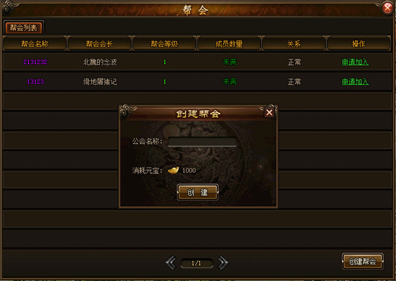The width and height of the screenshot is (396, 281).
Task: Click the gold ingot icon
Action: click(x=174, y=170)
